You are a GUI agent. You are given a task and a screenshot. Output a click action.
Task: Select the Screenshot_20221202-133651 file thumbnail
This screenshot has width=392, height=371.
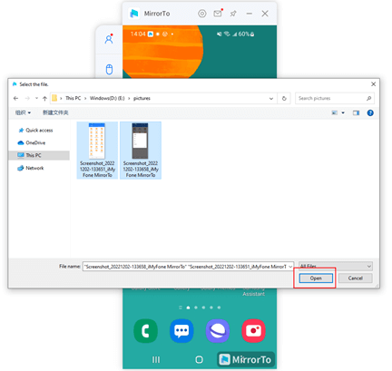97,150
